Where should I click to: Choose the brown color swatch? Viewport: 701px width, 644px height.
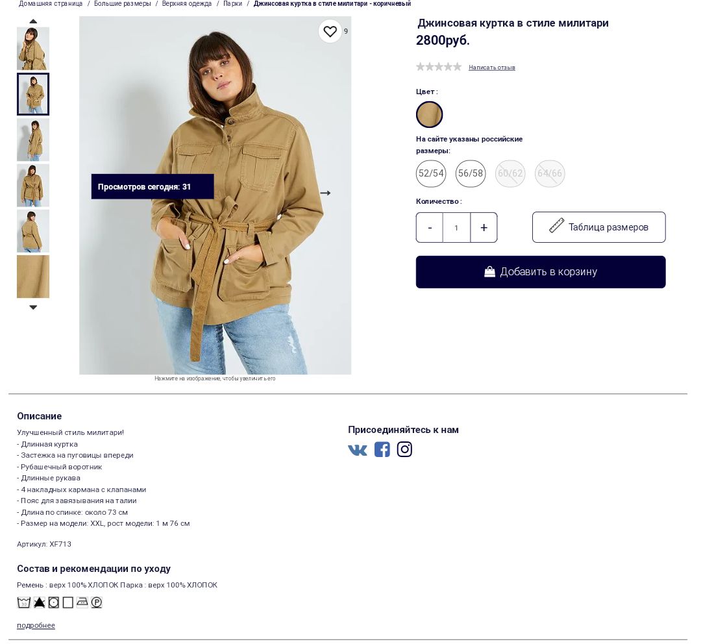coord(429,114)
